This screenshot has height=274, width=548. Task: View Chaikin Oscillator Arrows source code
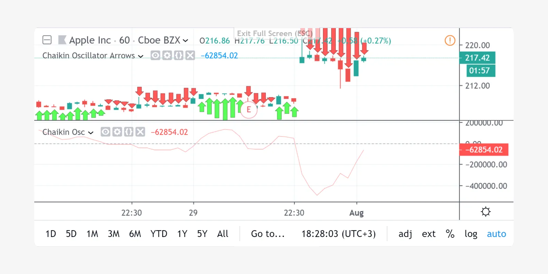coord(178,55)
